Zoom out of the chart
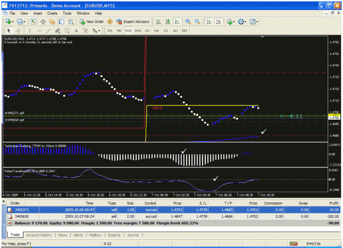 (x=198, y=21)
